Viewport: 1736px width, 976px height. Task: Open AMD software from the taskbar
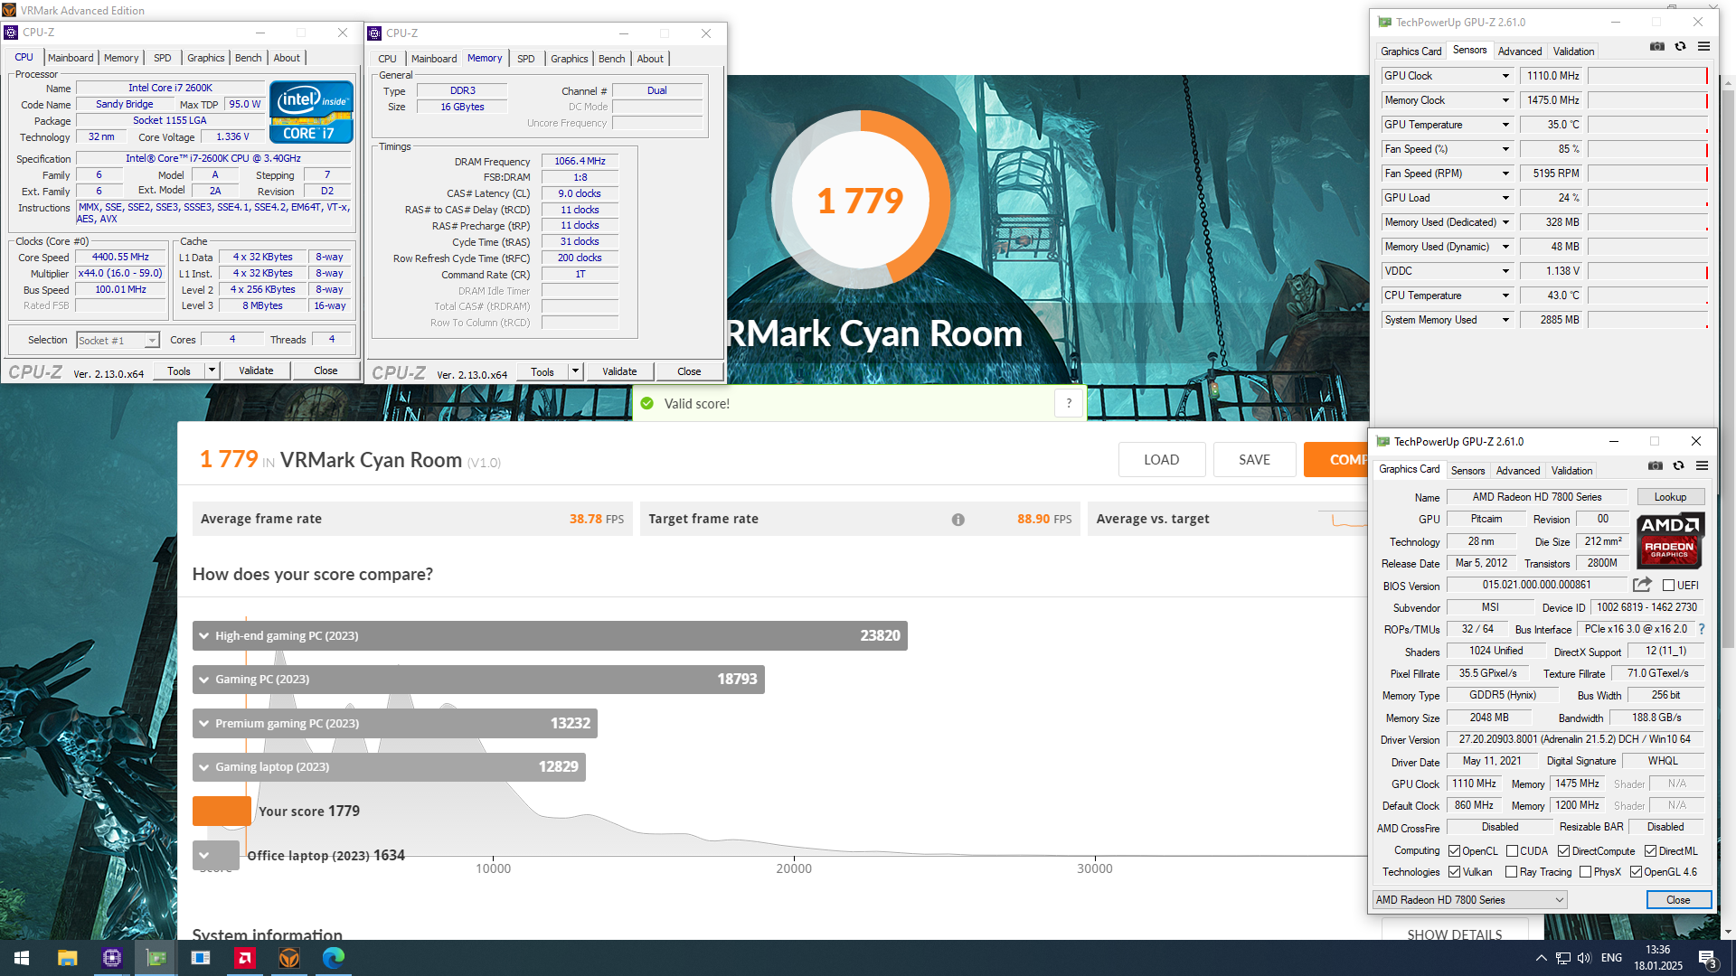(x=245, y=958)
